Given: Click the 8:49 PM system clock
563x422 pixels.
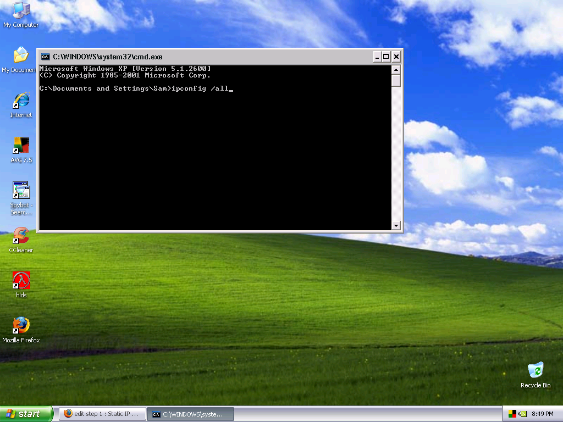Looking at the screenshot, I should (x=543, y=414).
